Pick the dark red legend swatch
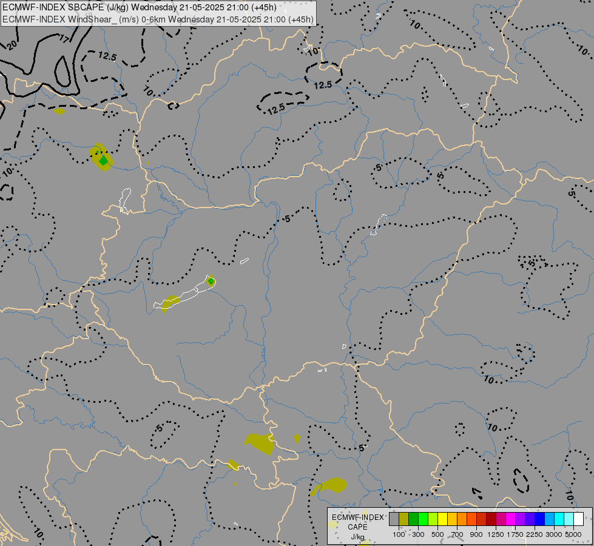Viewport: 594px width, 546px height. pyautogui.click(x=491, y=519)
